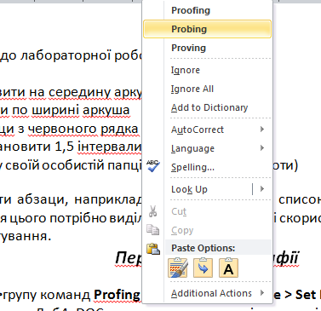Click the word 'абзаци,' in document

[43, 200]
